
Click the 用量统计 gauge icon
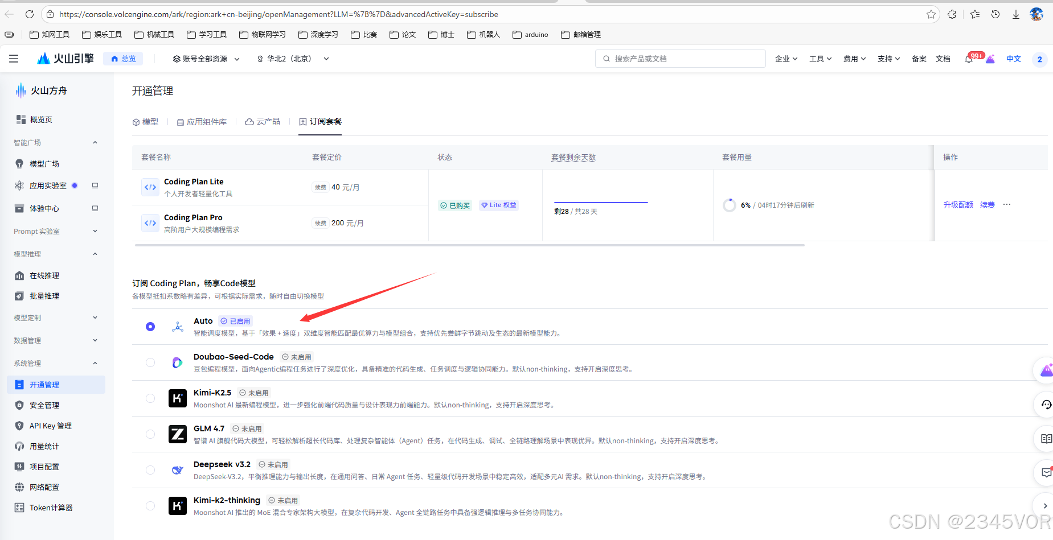(x=19, y=446)
